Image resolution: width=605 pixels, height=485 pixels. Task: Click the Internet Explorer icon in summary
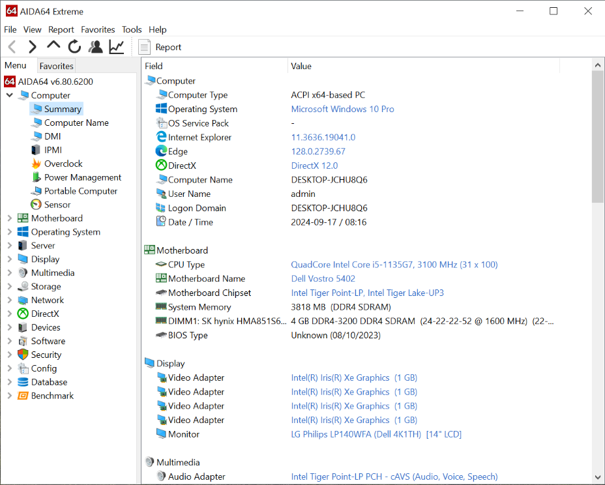[x=161, y=137]
